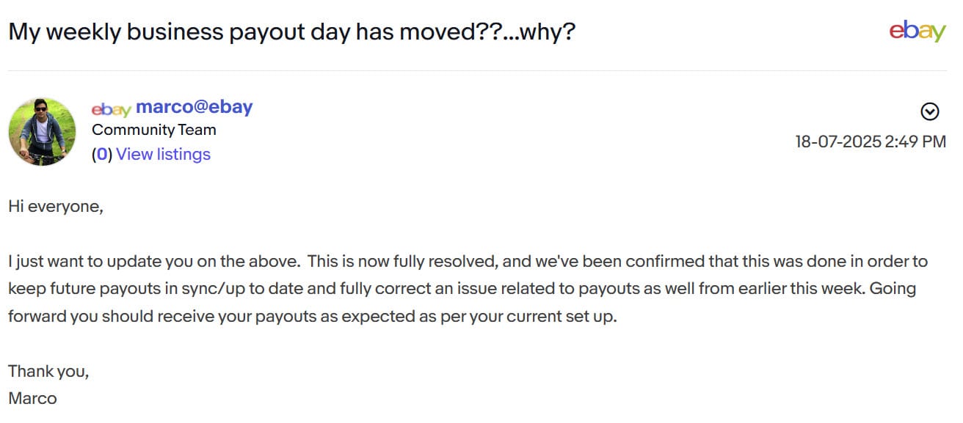The height and width of the screenshot is (423, 963).
Task: Click the thread title about weekly payout day
Action: [x=291, y=32]
